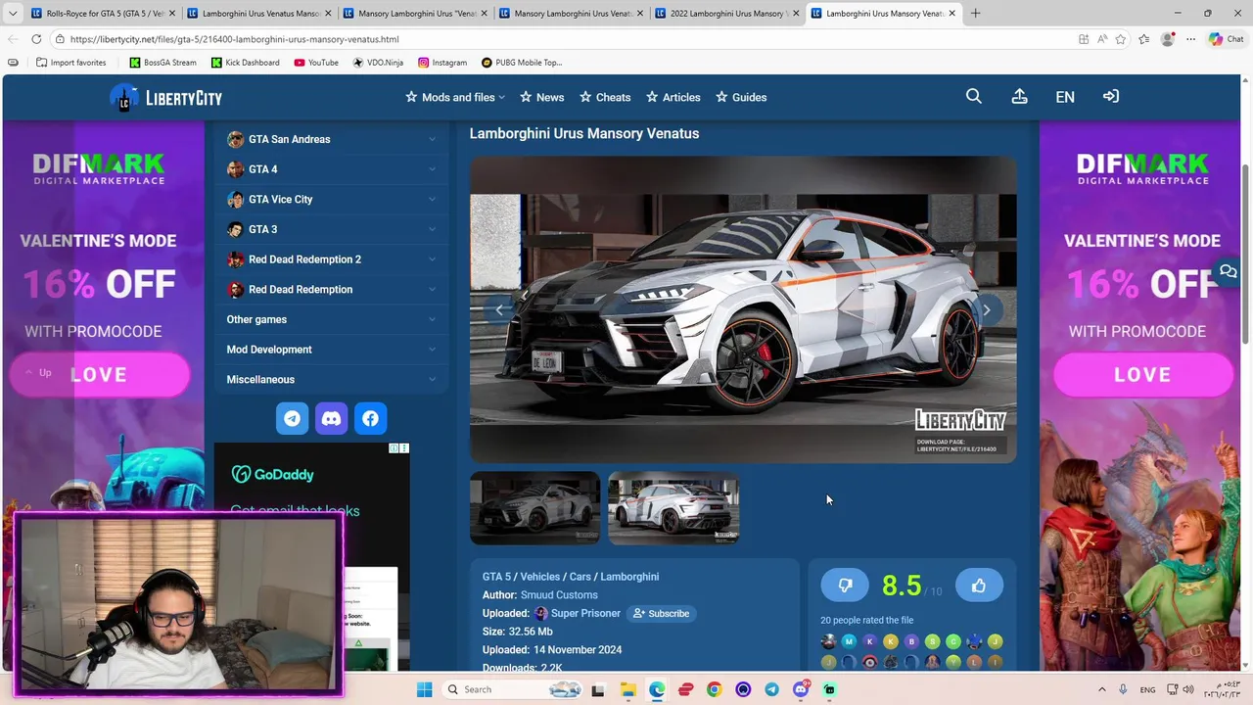Select the second car thumbnail image
The width and height of the screenshot is (1253, 705).
pyautogui.click(x=673, y=508)
